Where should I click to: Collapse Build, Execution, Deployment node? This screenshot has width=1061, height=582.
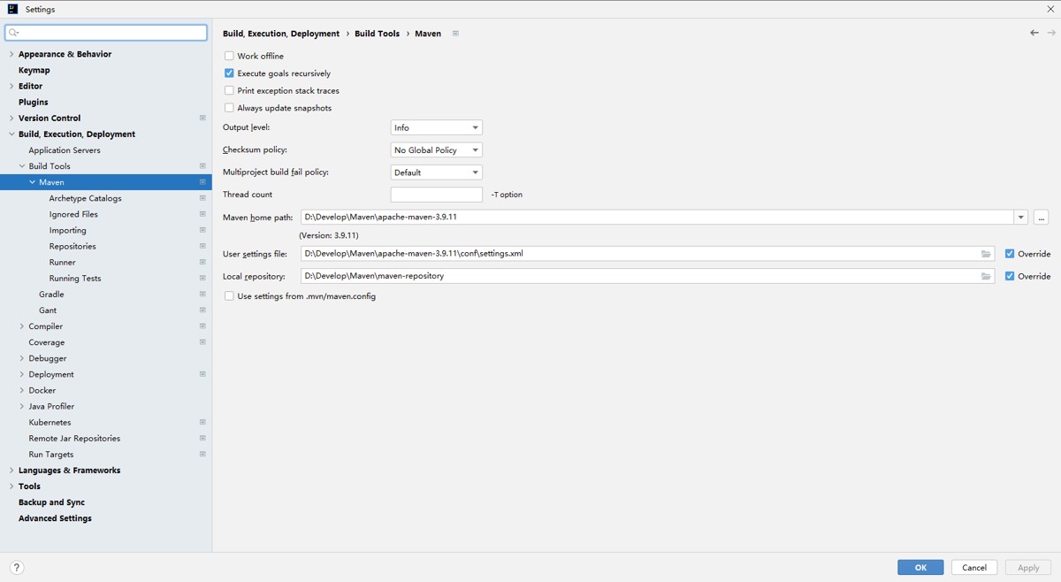pos(11,134)
